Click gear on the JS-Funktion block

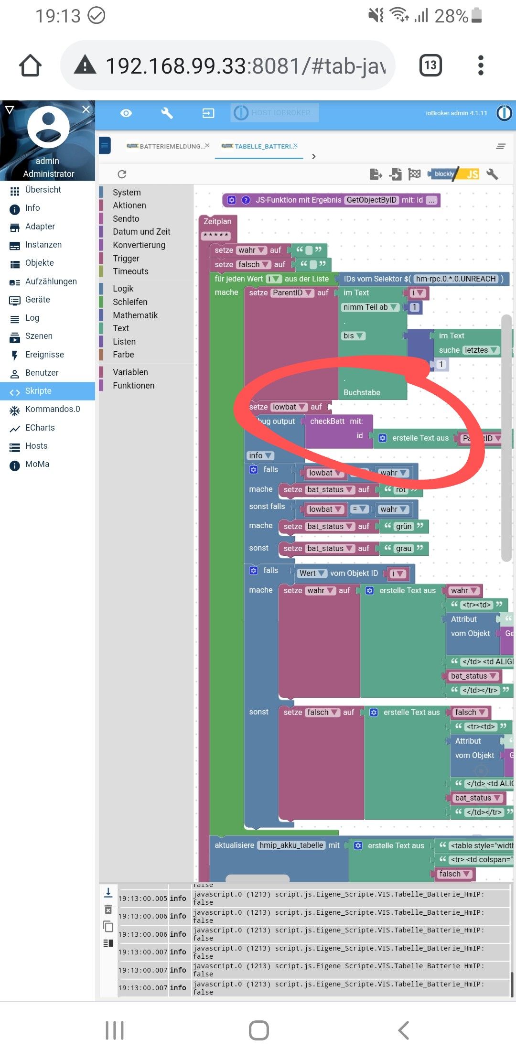click(232, 200)
